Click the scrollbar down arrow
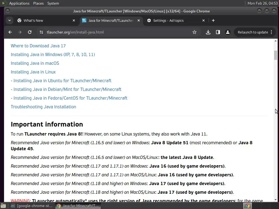This screenshot has height=209, width=279. [x=275, y=199]
